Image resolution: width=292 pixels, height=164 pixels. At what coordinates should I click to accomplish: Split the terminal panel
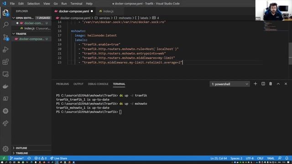(x=263, y=84)
